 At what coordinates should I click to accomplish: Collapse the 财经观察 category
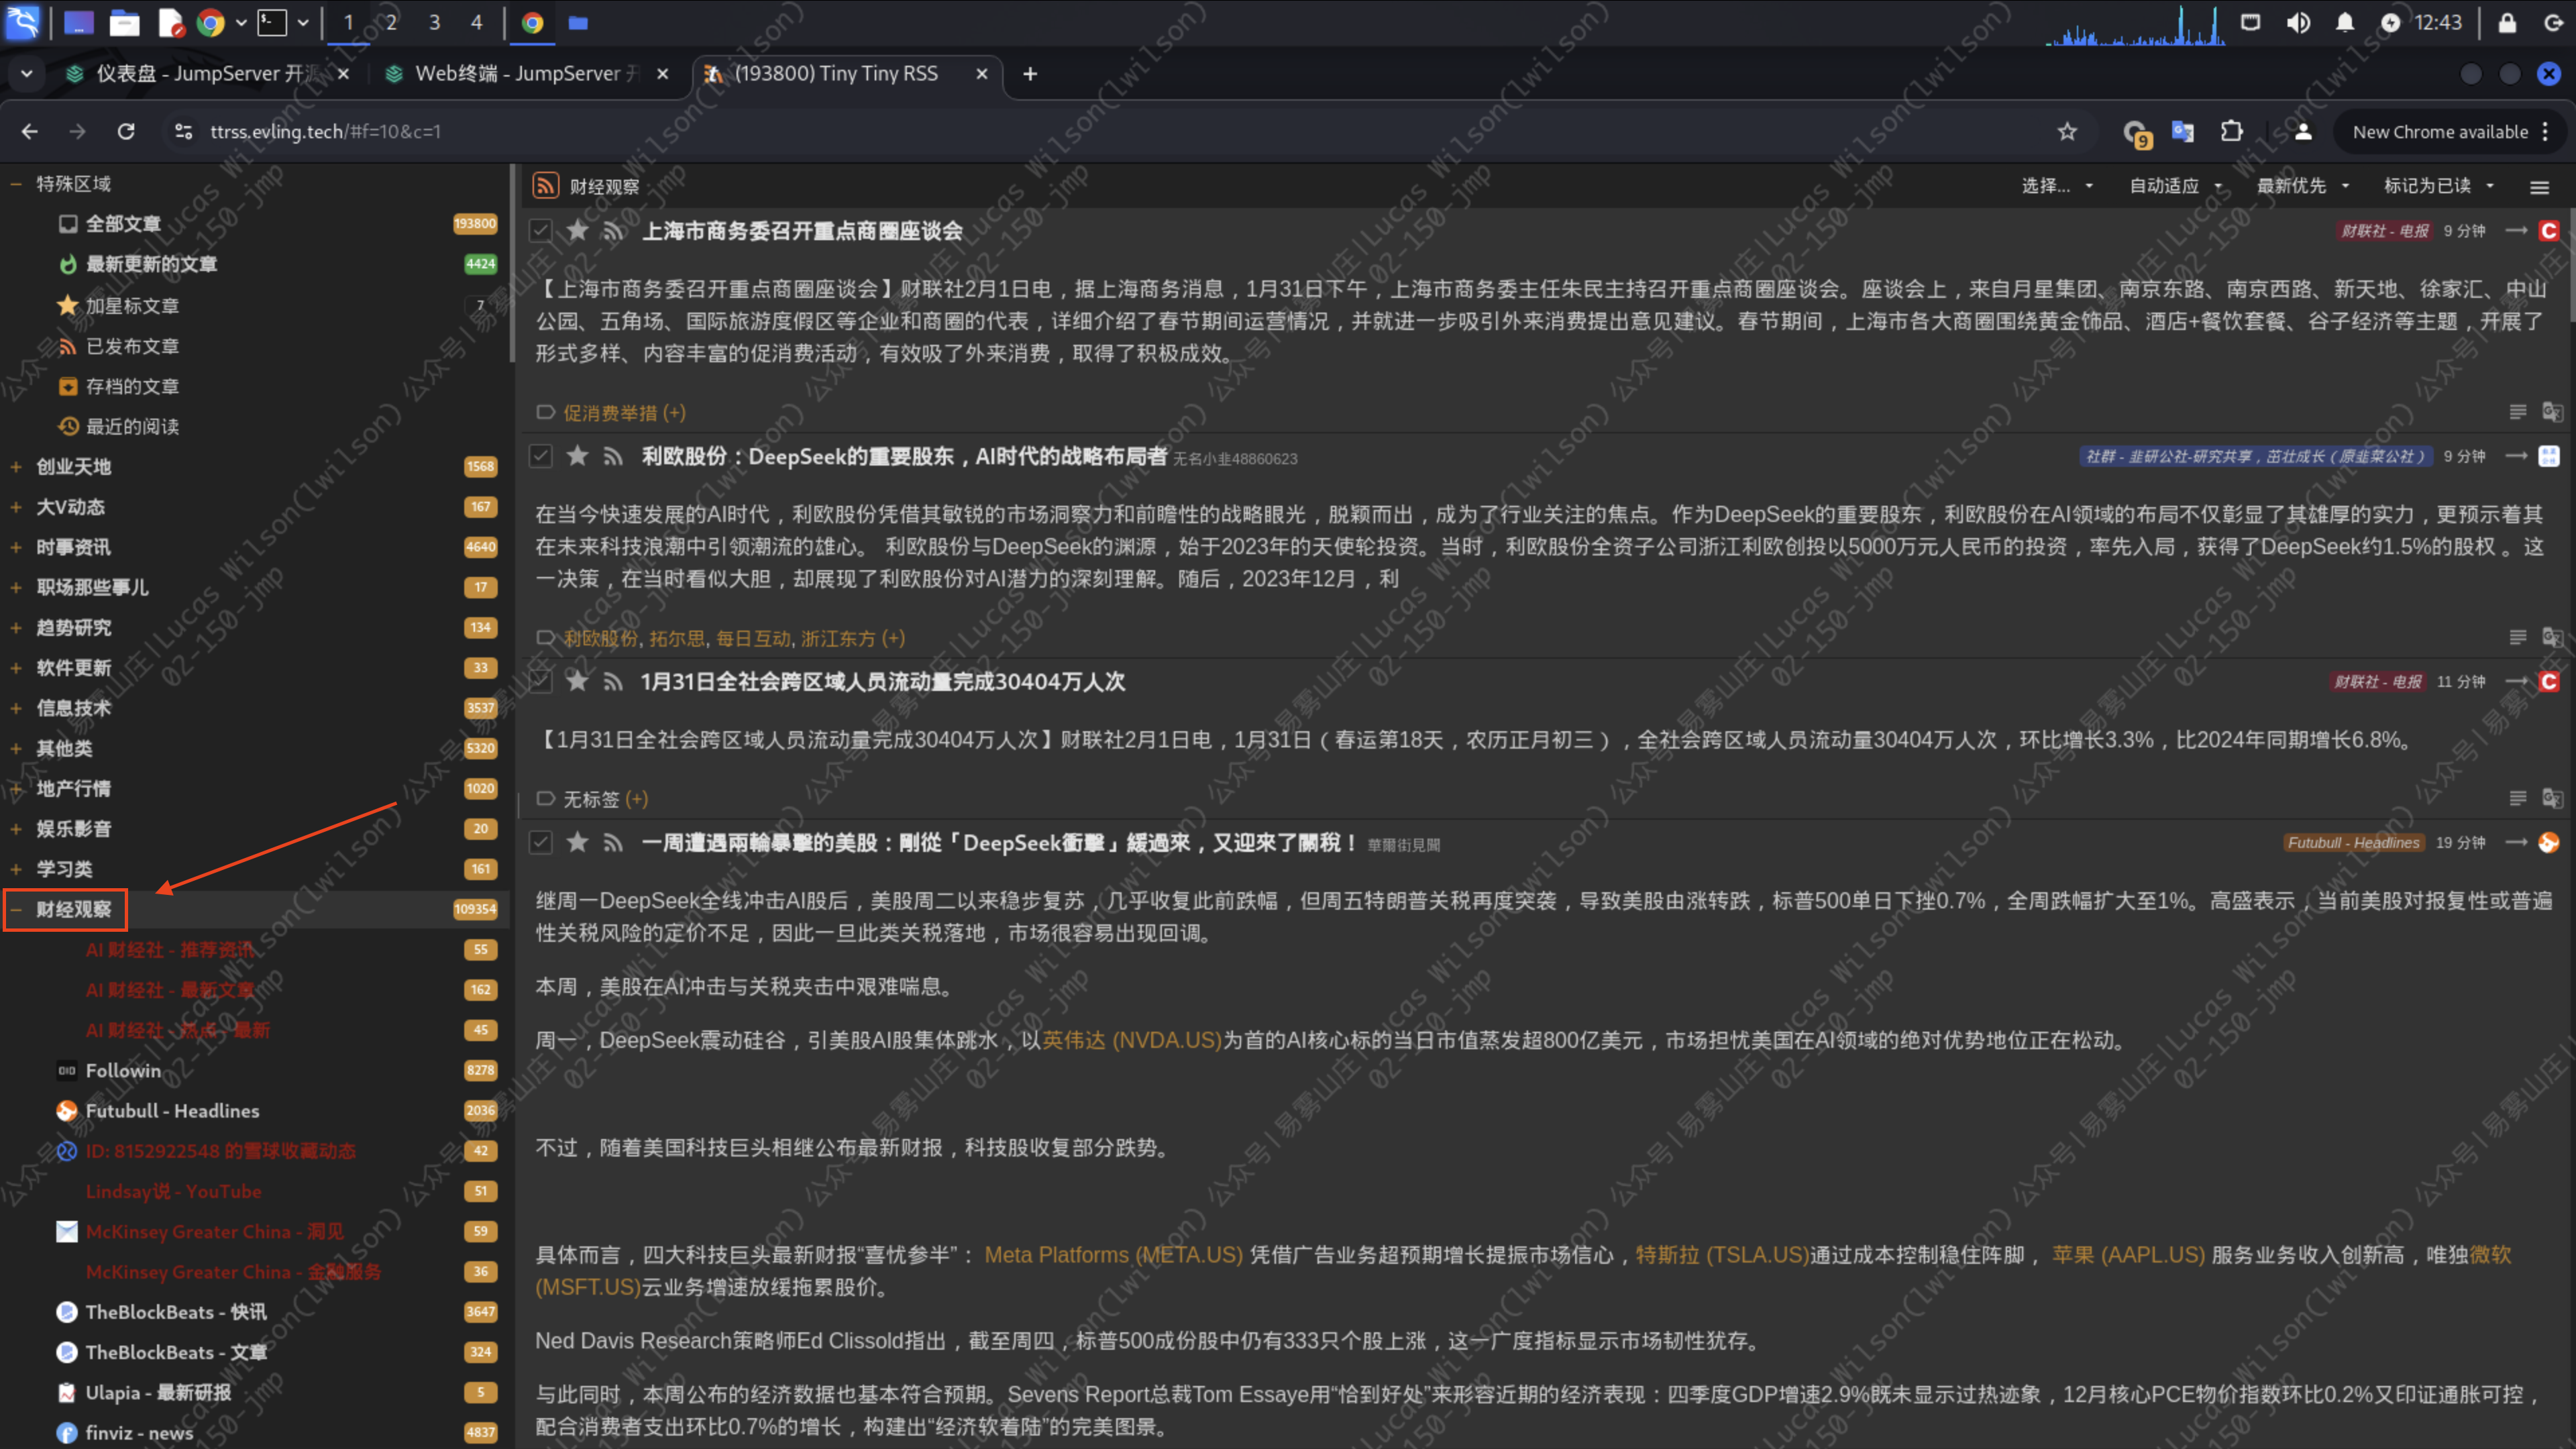[x=16, y=909]
